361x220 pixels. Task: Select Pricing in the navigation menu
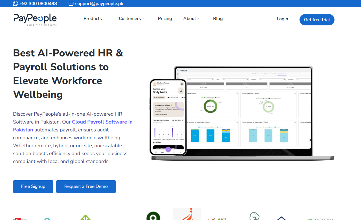tap(165, 18)
